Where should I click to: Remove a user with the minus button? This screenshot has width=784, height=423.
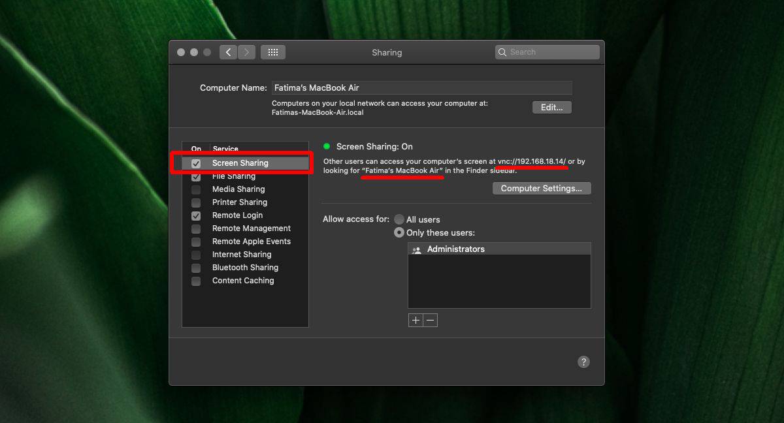[430, 320]
